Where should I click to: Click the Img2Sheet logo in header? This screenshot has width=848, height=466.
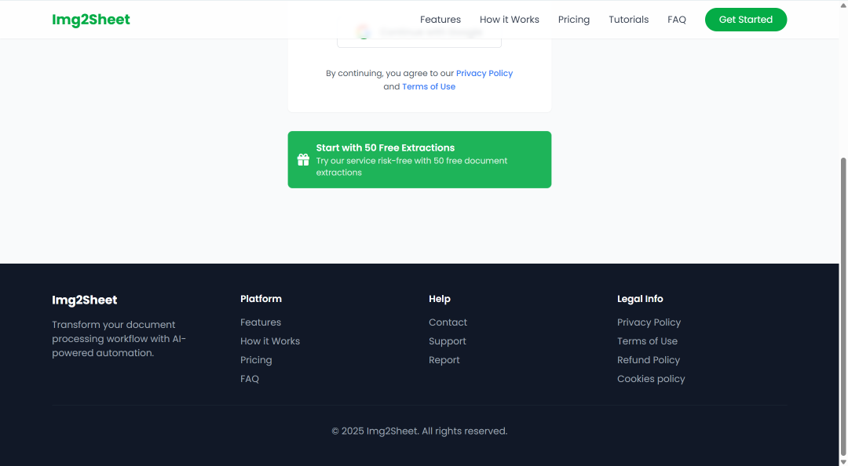coord(91,20)
